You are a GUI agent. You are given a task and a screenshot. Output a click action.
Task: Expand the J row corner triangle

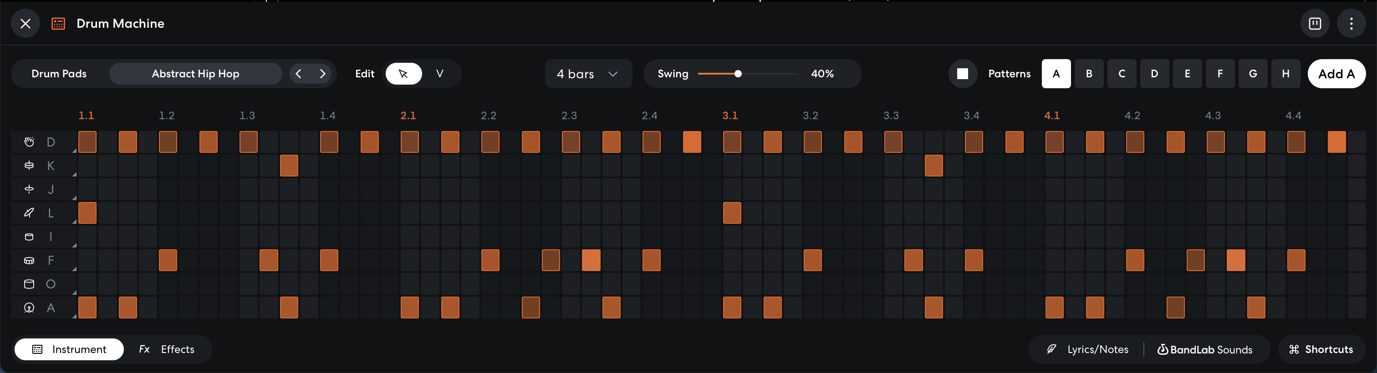click(74, 197)
